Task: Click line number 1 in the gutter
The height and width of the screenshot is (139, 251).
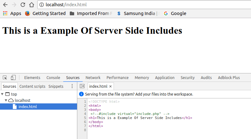Action: click(x=85, y=102)
